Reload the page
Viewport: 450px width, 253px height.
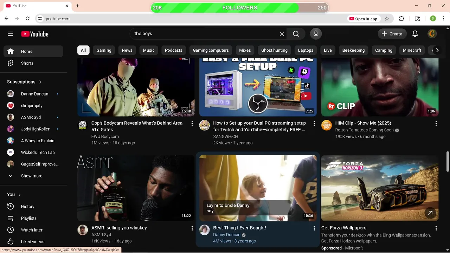(x=27, y=19)
